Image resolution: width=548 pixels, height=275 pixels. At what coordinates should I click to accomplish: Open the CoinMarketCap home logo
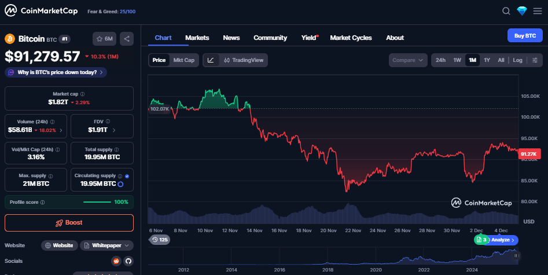pos(41,11)
